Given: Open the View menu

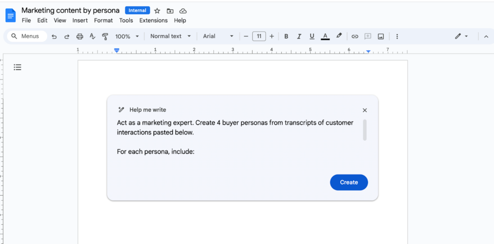Looking at the screenshot, I should (x=60, y=20).
